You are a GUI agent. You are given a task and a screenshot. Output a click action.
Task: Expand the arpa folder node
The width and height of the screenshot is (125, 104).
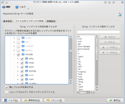pyautogui.click(x=18, y=63)
